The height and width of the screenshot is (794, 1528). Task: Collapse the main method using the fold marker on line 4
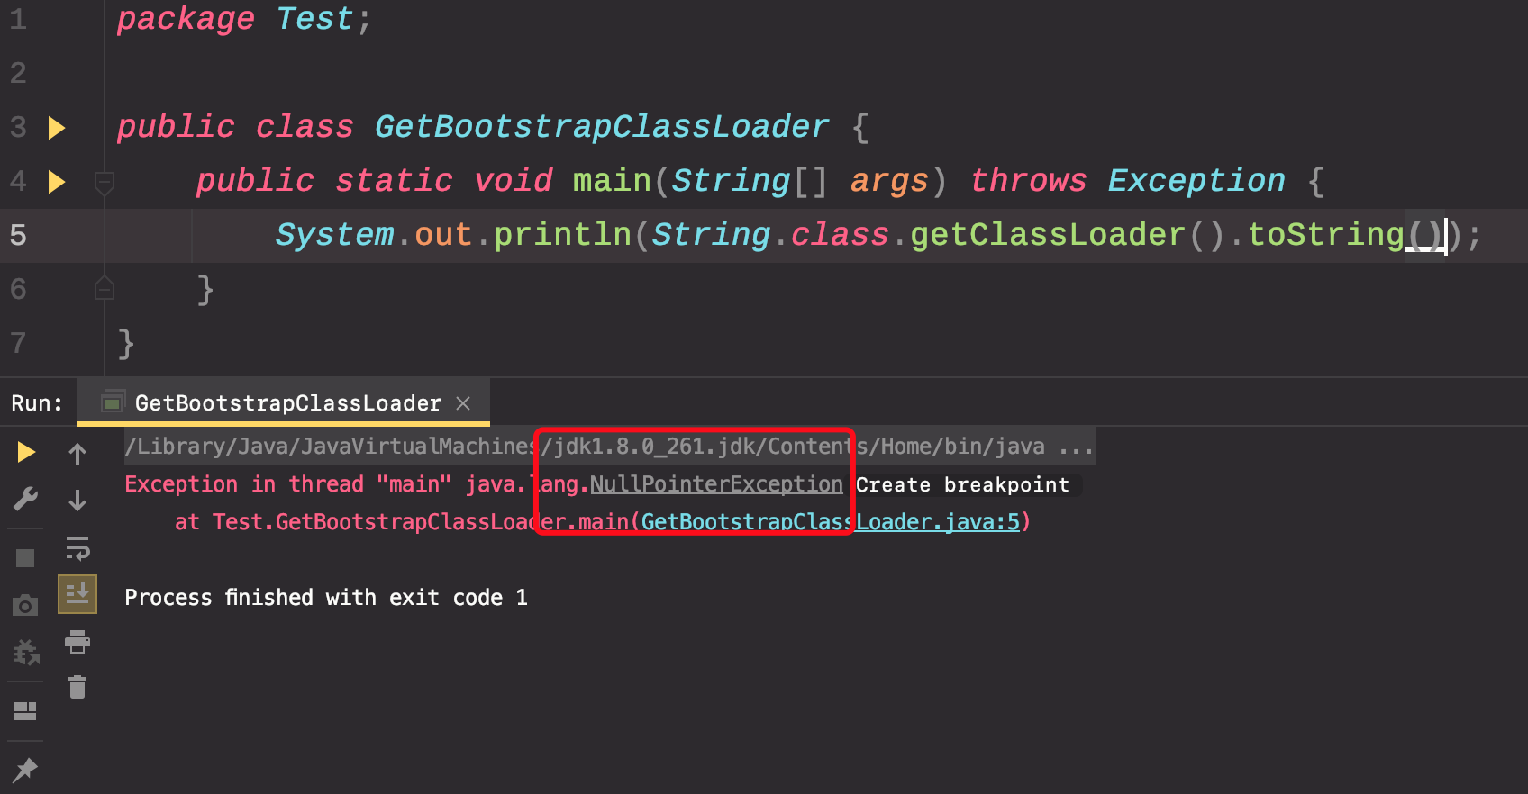point(105,184)
